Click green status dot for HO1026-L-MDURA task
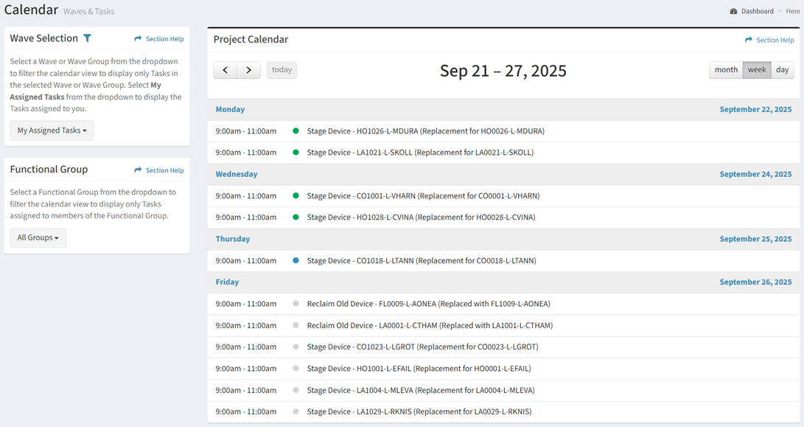 tap(296, 131)
